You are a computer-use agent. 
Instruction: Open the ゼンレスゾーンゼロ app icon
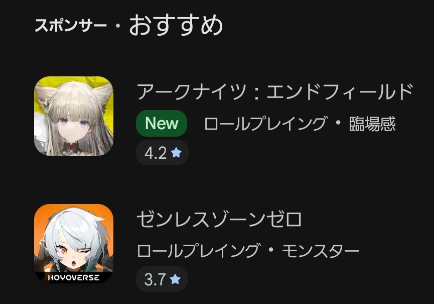tap(74, 244)
